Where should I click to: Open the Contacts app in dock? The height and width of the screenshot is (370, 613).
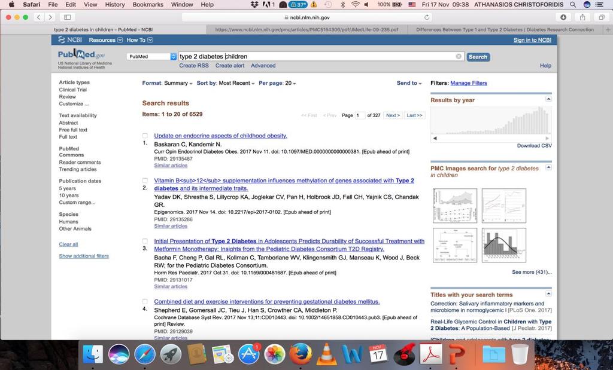point(196,354)
